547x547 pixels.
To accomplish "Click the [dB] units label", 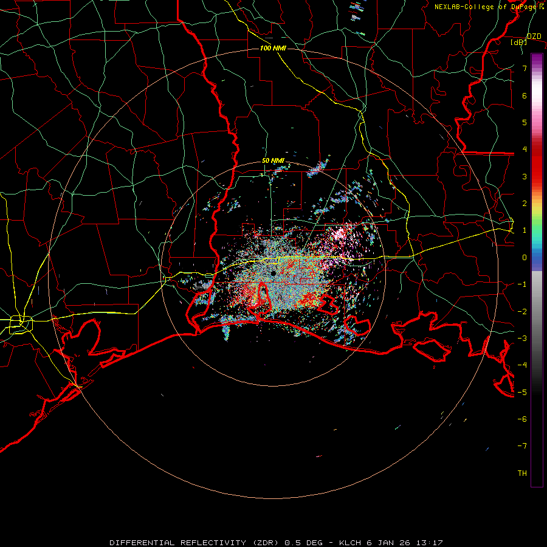I will coord(519,42).
